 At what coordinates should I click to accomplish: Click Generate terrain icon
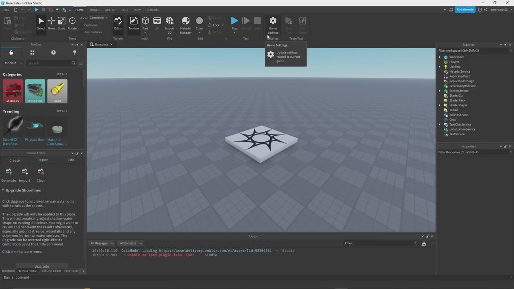point(8,175)
